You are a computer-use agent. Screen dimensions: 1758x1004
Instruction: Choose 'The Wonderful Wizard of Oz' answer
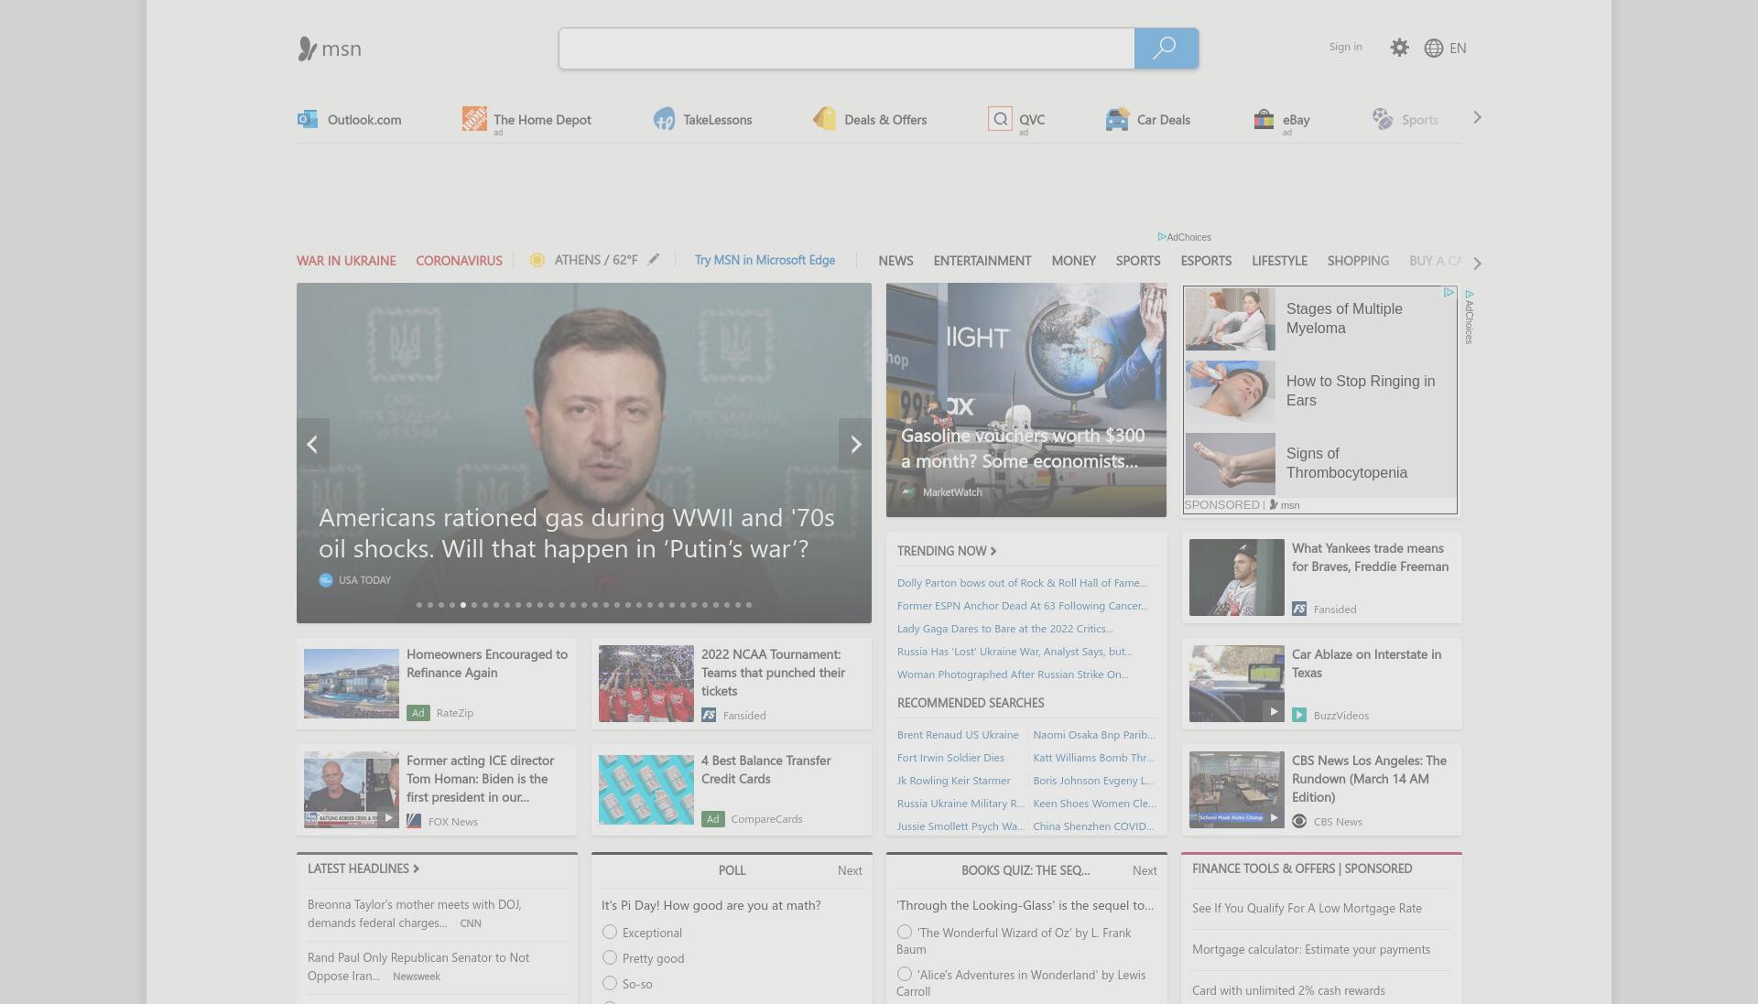[905, 932]
